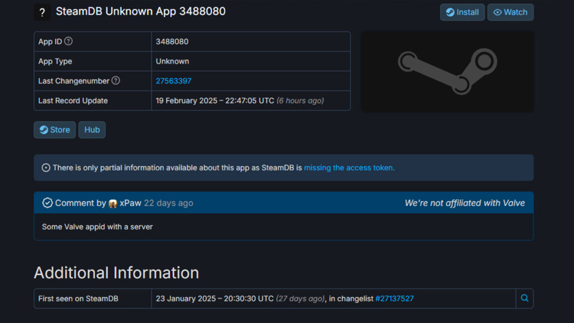Click the App ID value 3488080
Viewport: 574px width, 323px height.
172,41
